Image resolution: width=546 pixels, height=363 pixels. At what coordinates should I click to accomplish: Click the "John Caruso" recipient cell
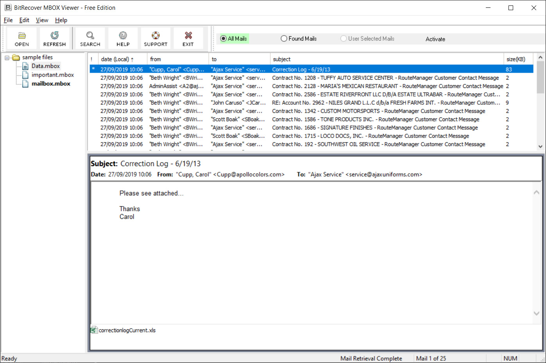click(238, 103)
